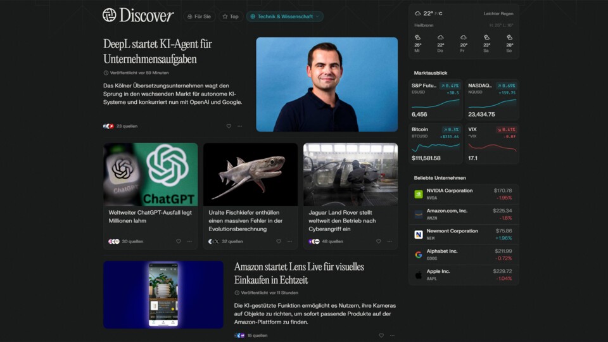The image size is (608, 342).
Task: Open the ChatGPT-Ausfall article thumbnail
Action: pyautogui.click(x=151, y=175)
